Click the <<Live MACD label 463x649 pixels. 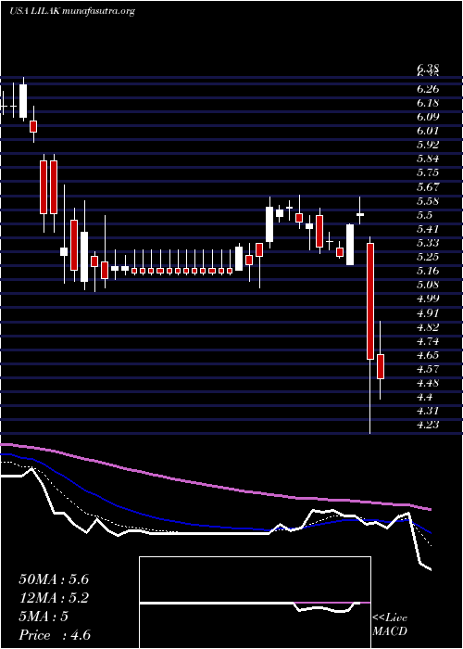(x=390, y=625)
